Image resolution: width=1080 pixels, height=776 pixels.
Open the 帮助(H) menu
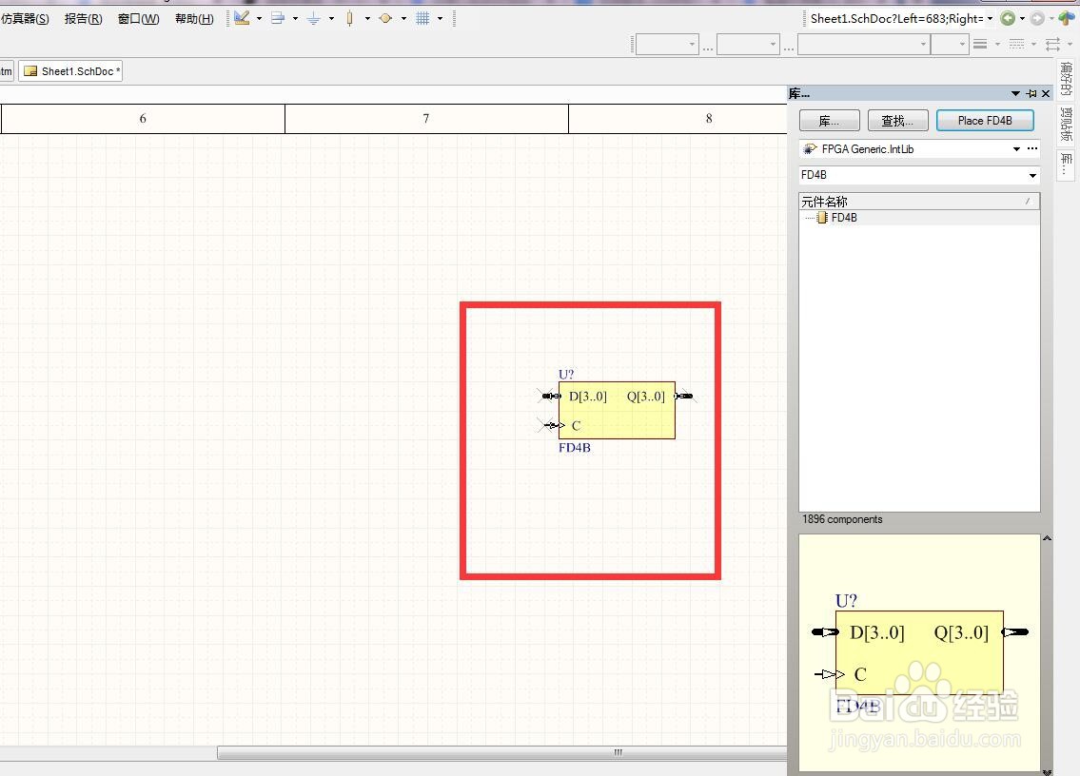coord(194,19)
